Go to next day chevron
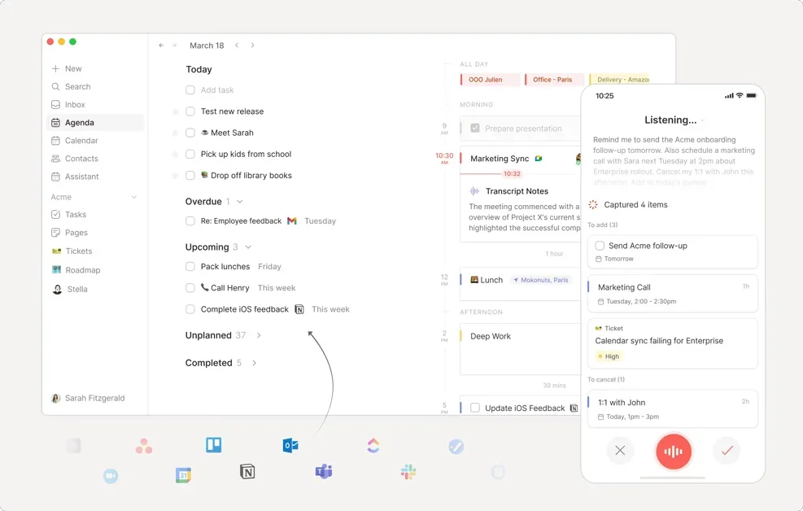The image size is (803, 511). [x=252, y=46]
